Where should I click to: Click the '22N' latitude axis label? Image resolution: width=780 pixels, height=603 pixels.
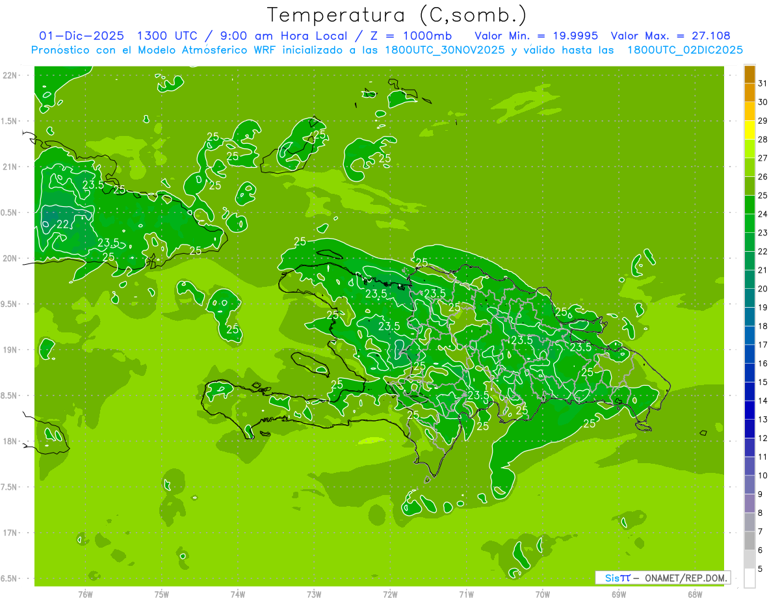11,75
